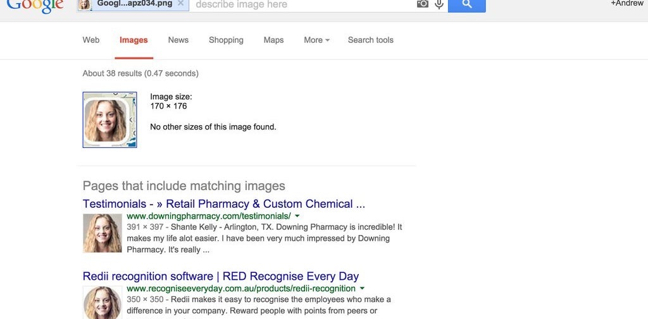This screenshot has height=319, width=648.
Task: Click the microphone voice search icon
Action: 439,4
